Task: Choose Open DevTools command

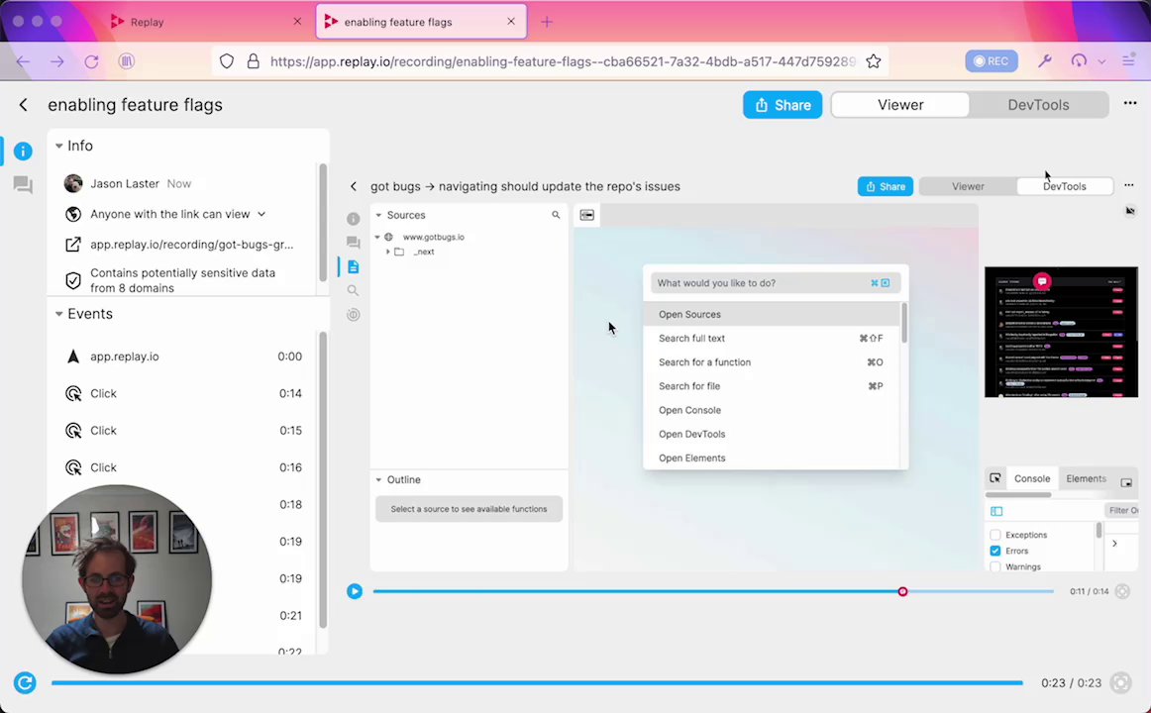Action: click(x=772, y=435)
